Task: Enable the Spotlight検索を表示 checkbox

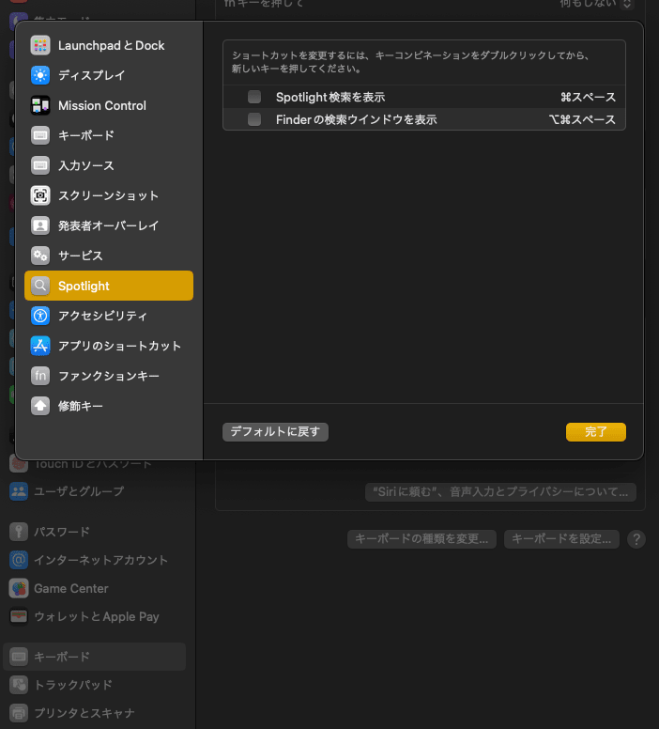Action: click(254, 97)
